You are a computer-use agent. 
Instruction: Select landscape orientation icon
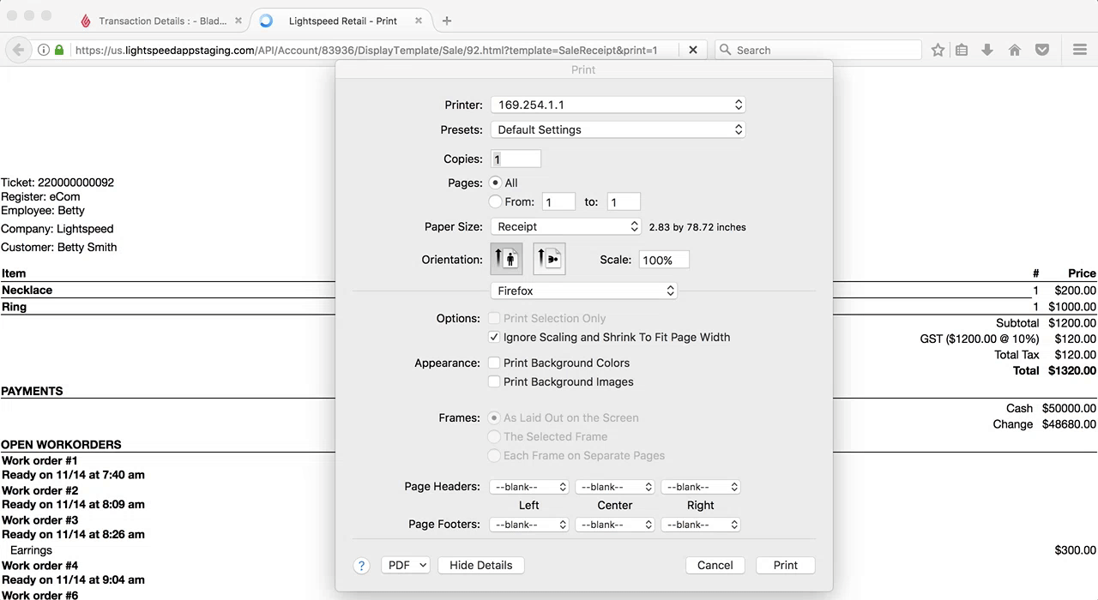[x=549, y=259]
